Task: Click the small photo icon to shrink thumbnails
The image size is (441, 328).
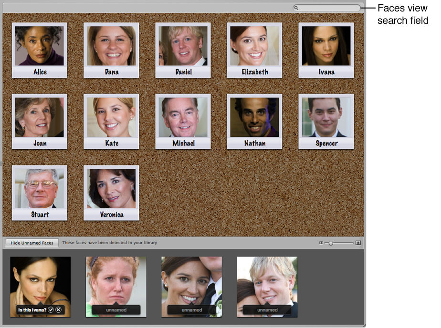Action: [321, 243]
